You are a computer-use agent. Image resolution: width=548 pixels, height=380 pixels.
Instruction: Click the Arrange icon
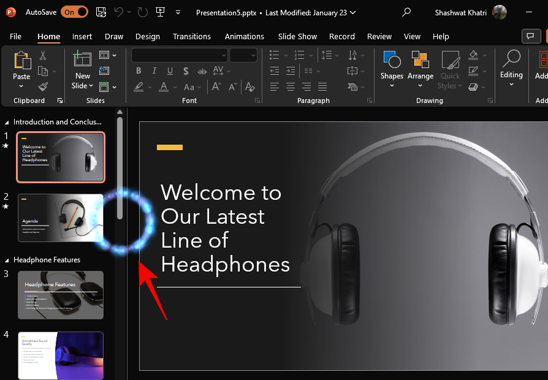420,60
